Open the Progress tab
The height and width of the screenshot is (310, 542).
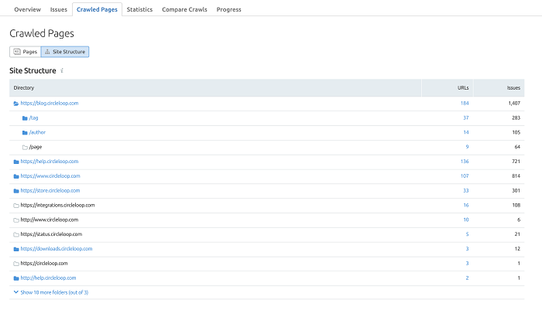228,9
